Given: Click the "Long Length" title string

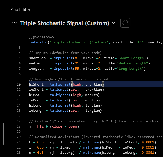Looking at the screenshot, I should 130,69.
